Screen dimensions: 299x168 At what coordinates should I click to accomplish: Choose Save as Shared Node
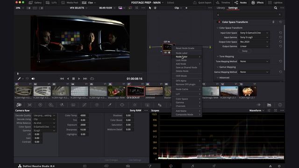point(187,67)
